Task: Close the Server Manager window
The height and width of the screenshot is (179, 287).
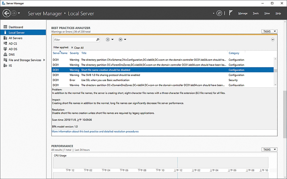Action: click(x=282, y=3)
